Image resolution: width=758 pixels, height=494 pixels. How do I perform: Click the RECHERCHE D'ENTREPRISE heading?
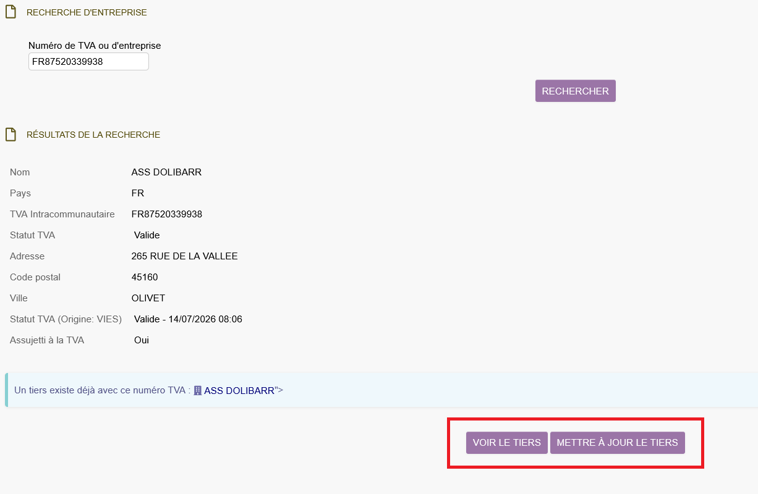click(x=87, y=12)
